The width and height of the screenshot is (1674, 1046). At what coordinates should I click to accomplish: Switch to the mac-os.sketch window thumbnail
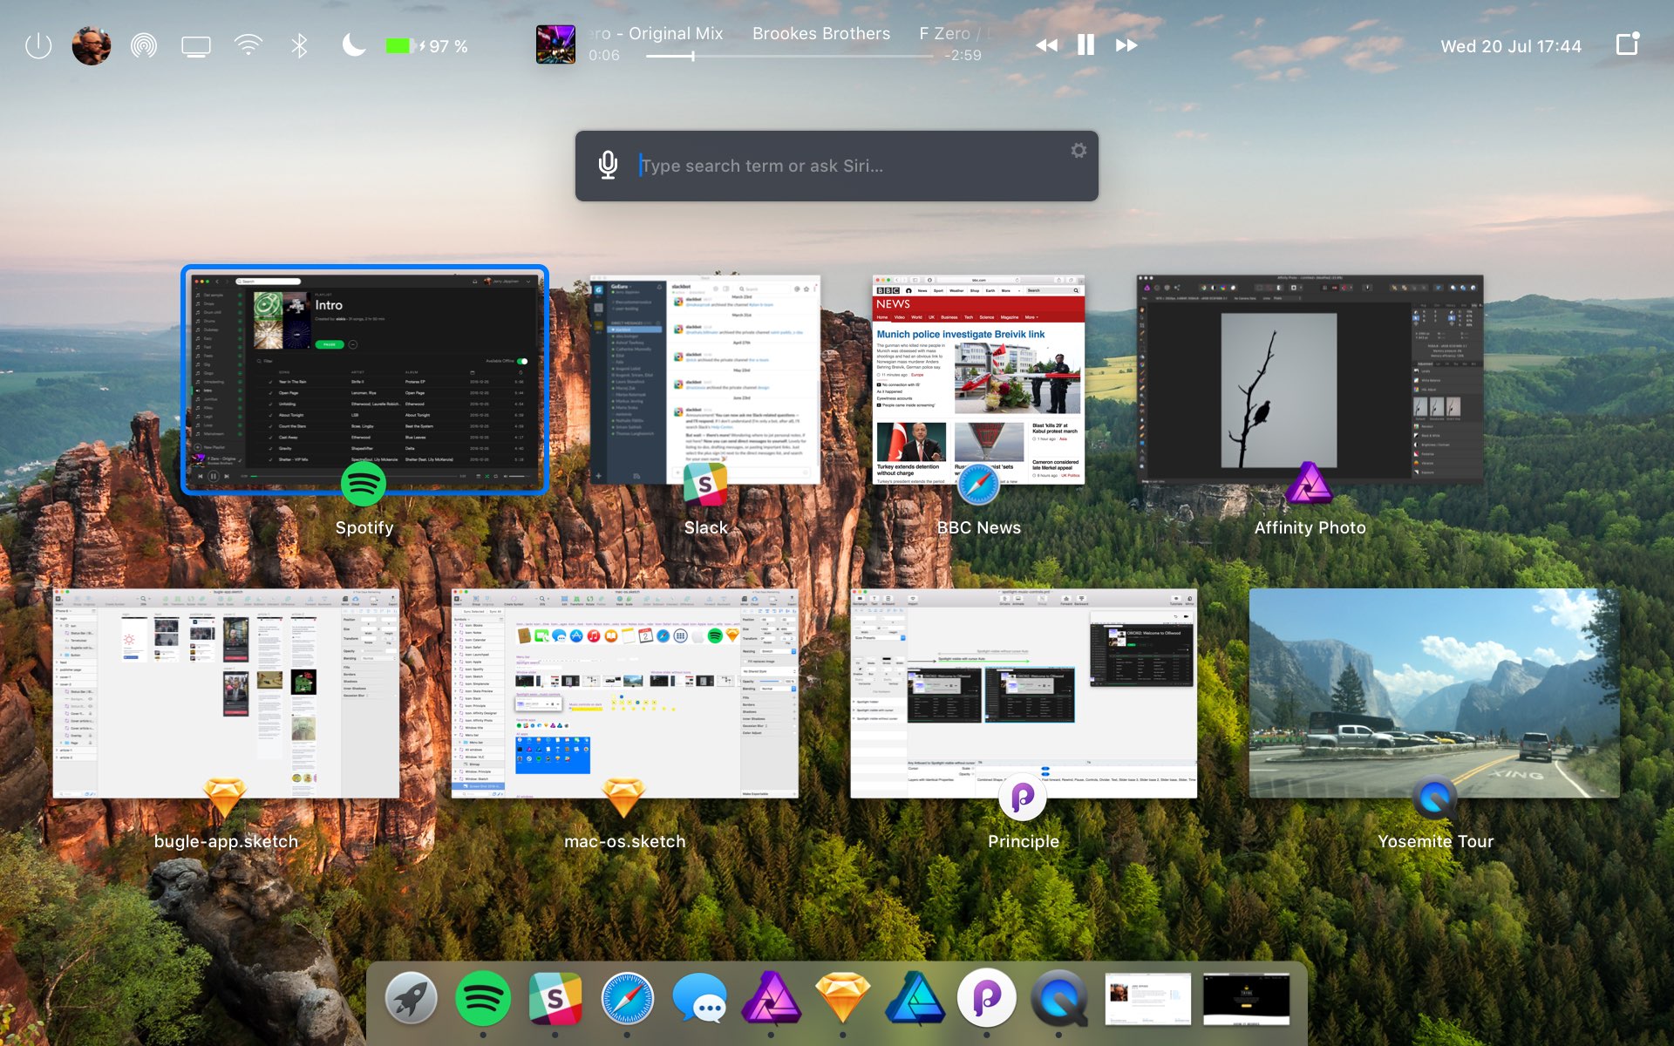(x=625, y=693)
